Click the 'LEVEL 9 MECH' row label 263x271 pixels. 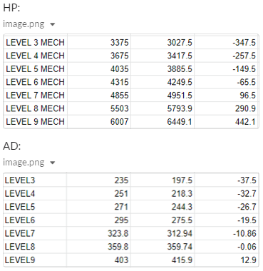pos(36,122)
